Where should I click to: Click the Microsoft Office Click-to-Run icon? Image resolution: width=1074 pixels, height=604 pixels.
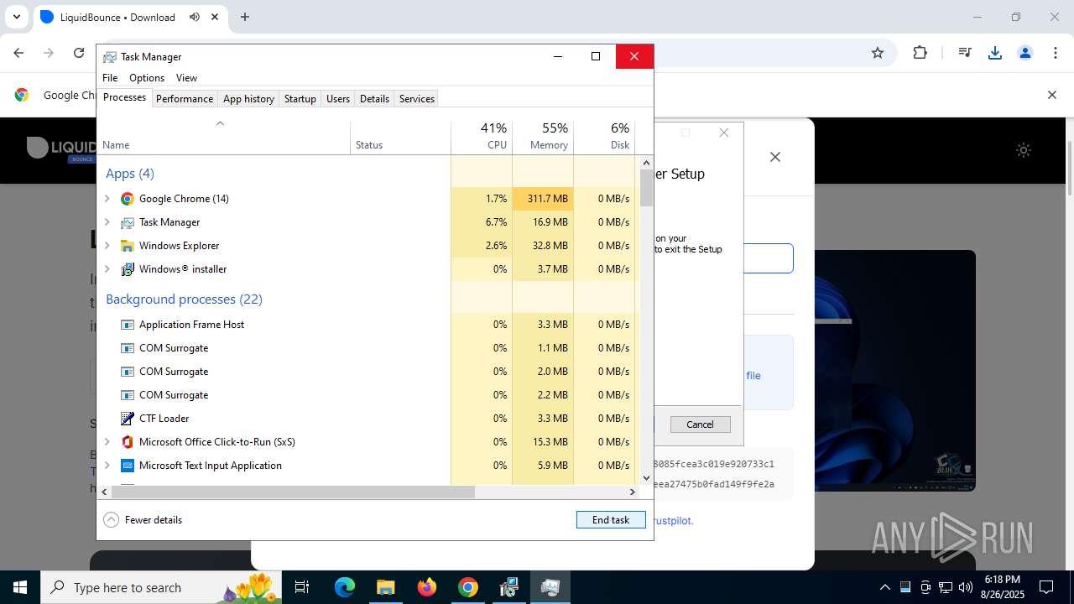pyautogui.click(x=128, y=442)
